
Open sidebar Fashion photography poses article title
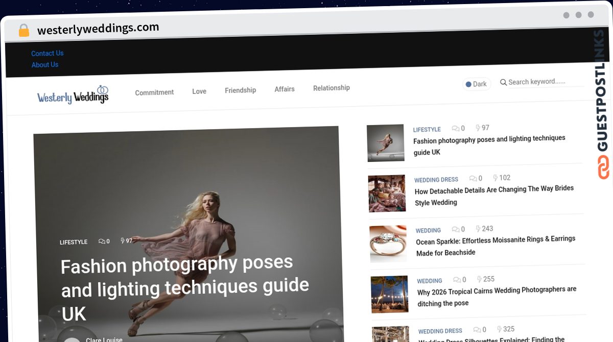[x=489, y=145]
